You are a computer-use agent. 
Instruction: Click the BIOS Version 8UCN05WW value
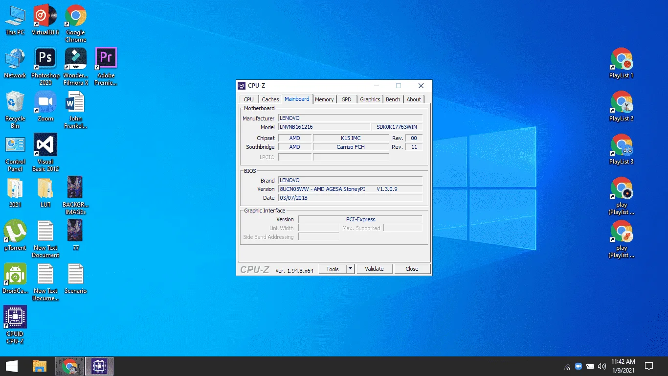click(350, 189)
